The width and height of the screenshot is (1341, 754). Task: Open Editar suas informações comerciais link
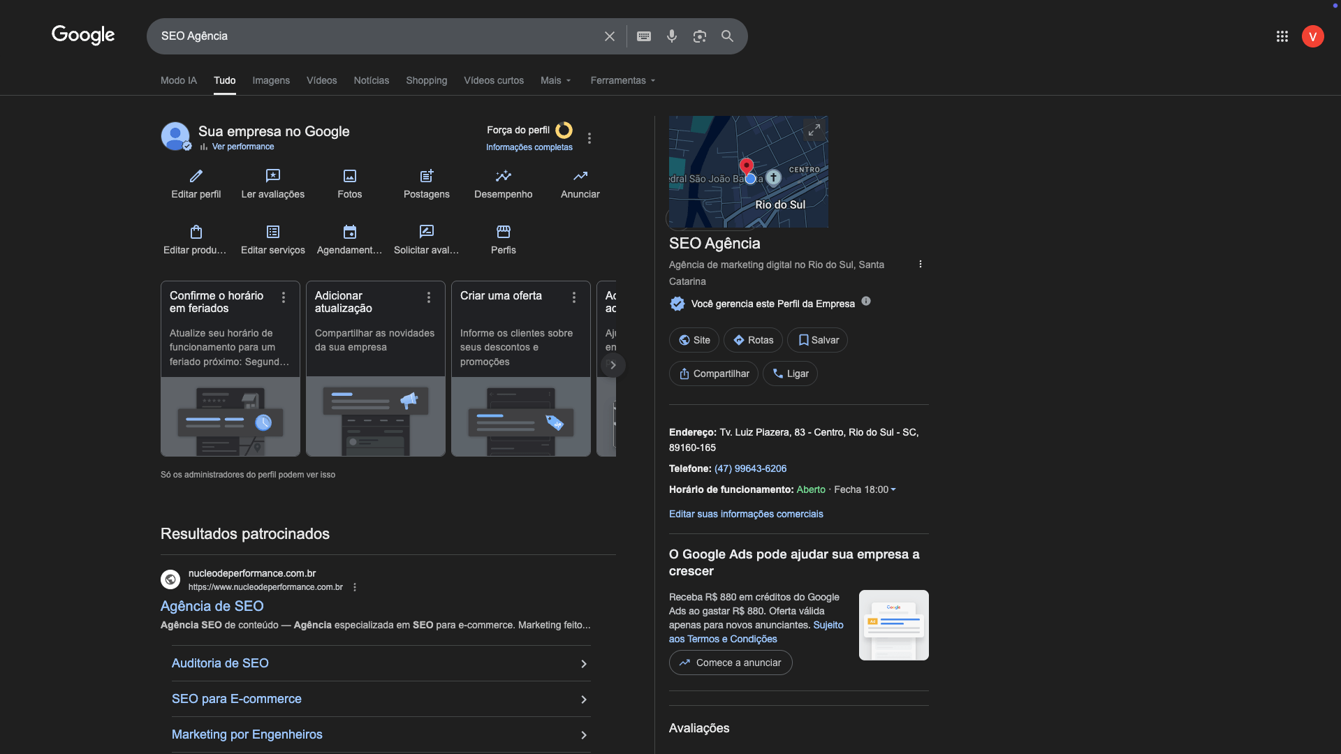click(x=746, y=515)
